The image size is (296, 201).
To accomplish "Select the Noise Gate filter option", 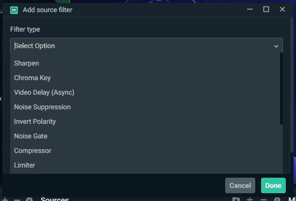I will coord(147,136).
